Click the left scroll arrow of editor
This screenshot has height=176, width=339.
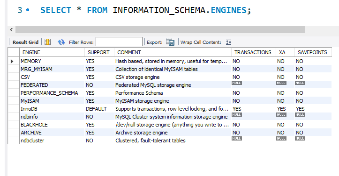[11, 30]
